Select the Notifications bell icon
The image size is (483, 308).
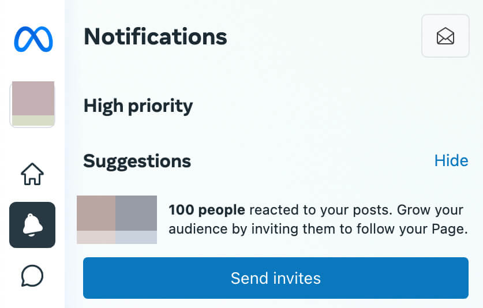coord(32,225)
